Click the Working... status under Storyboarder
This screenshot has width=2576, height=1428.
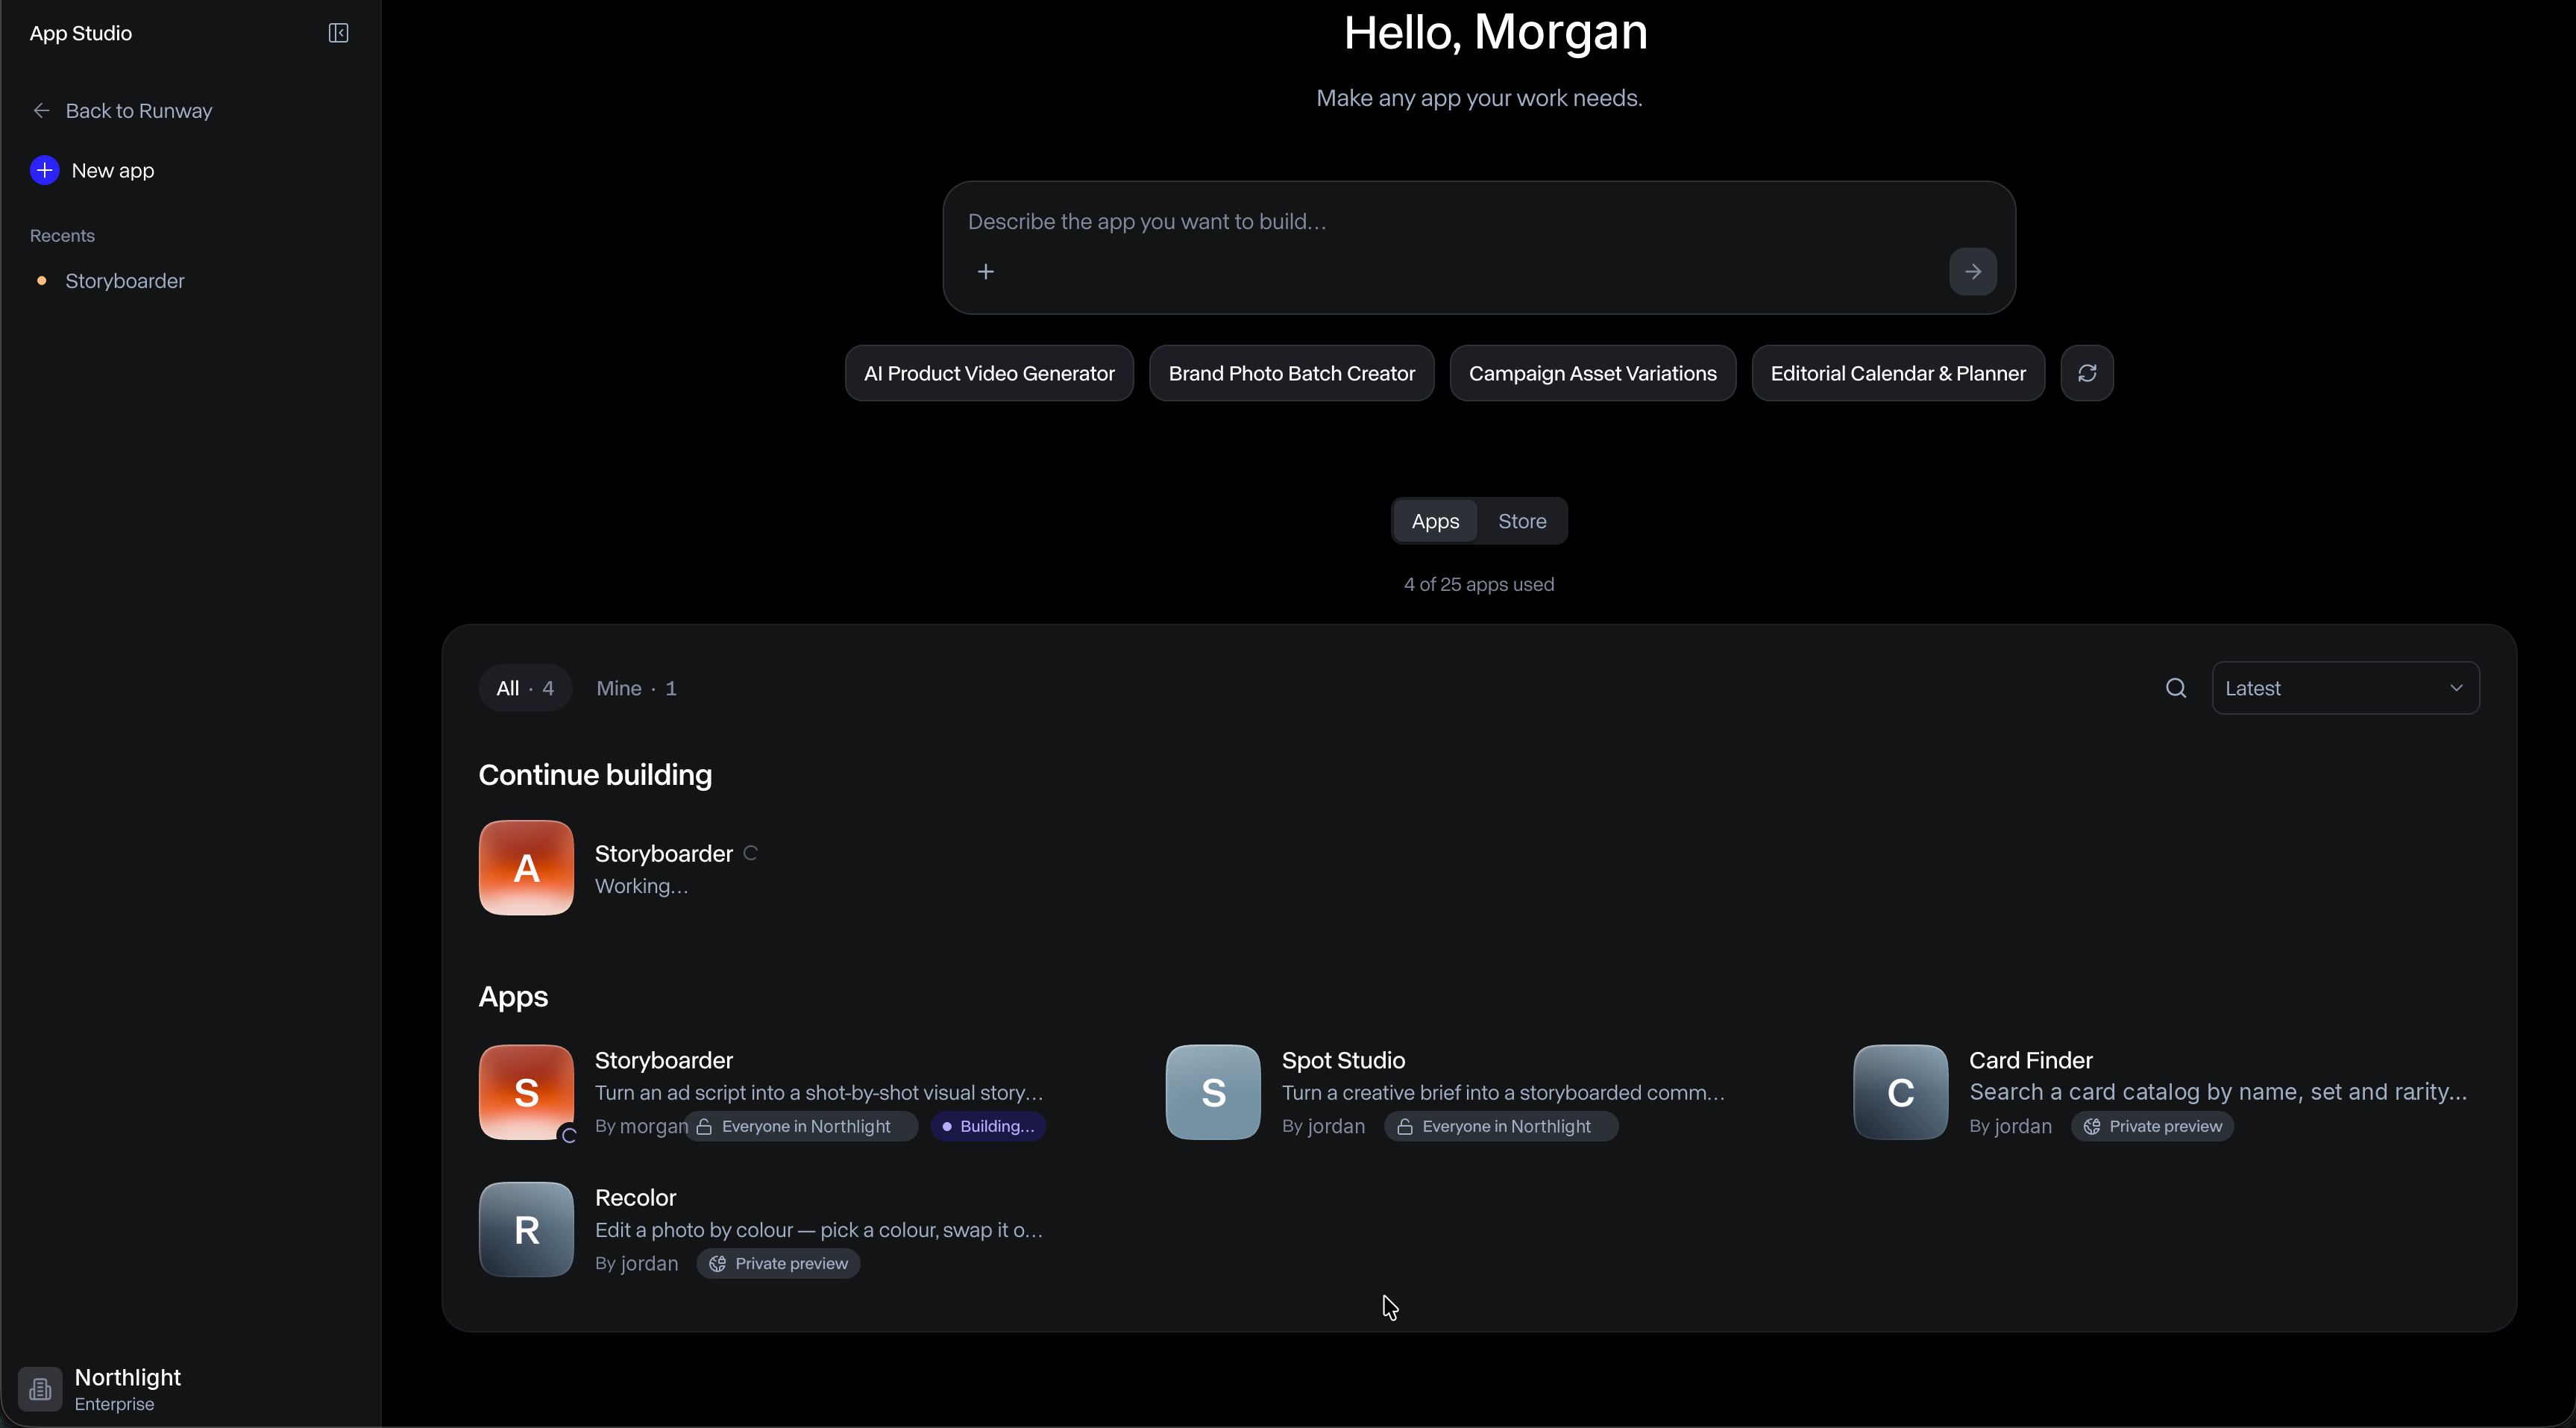641,886
